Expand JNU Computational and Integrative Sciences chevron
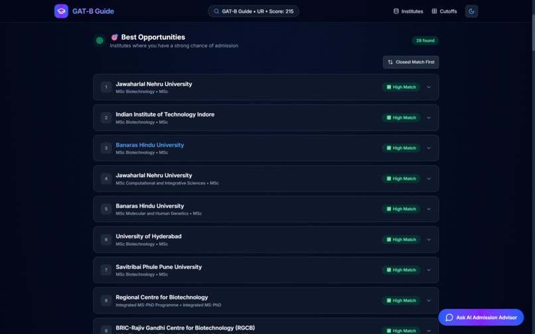This screenshot has height=334, width=535. [429, 178]
